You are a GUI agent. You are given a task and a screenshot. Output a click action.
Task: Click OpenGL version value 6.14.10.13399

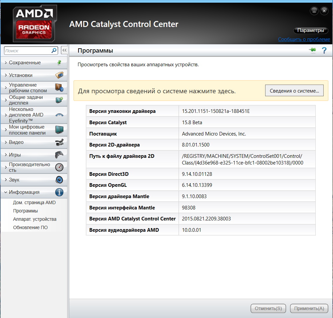pyautogui.click(x=197, y=185)
